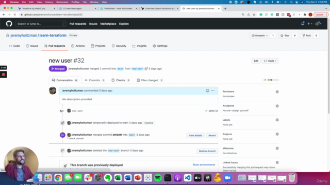Click the browser address bar
Screen dimensions: 330x185
click(130, 15)
